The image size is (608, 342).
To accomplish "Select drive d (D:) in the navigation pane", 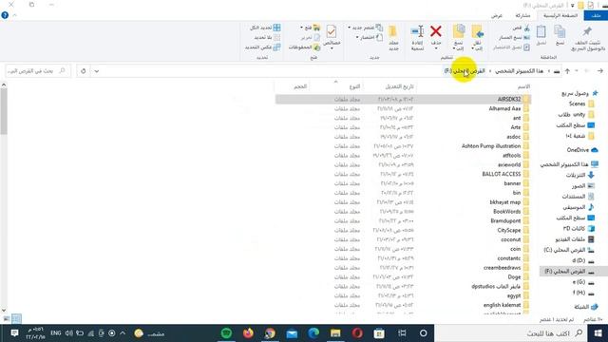I will [x=582, y=260].
